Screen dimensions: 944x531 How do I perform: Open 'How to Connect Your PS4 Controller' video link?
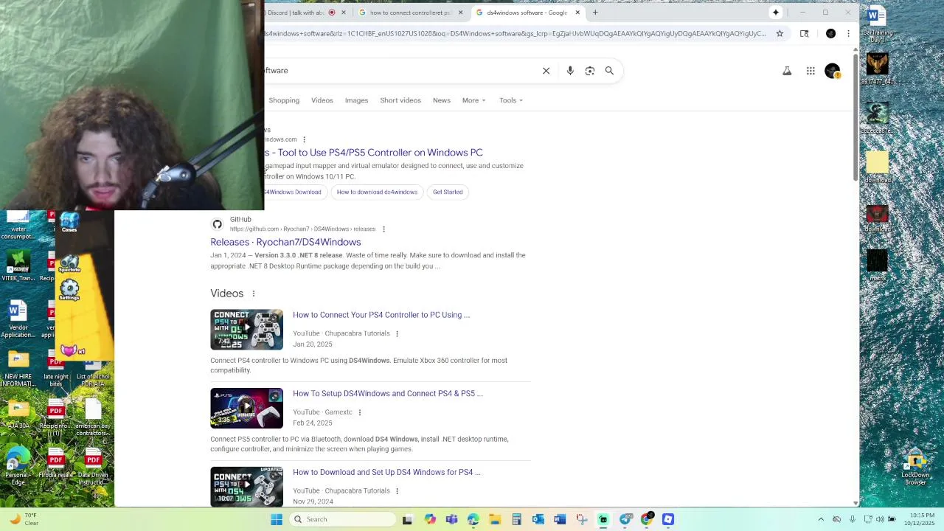click(381, 315)
